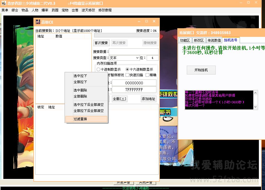This screenshot has height=190, width=265.
Task: Click the 位 value field
Action: (153, 58)
